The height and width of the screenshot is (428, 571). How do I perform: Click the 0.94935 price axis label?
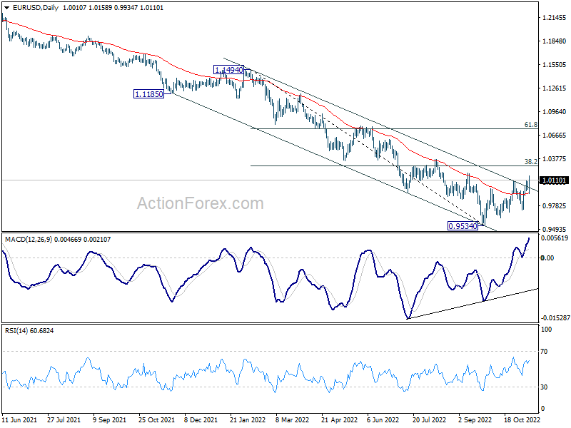pyautogui.click(x=555, y=229)
